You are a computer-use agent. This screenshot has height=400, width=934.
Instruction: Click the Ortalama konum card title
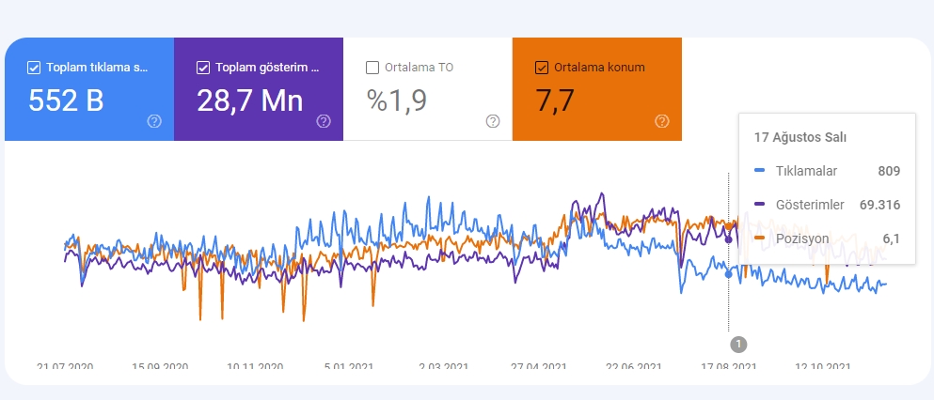[599, 68]
